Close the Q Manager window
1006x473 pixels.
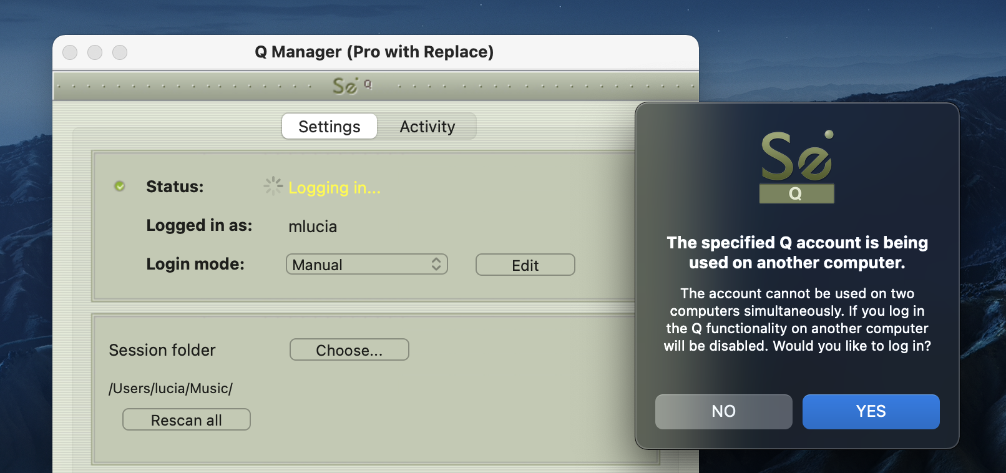coord(70,52)
